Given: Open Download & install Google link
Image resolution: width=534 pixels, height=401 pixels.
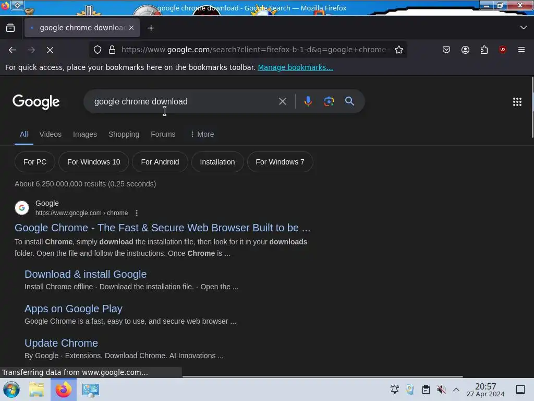Looking at the screenshot, I should click(x=86, y=274).
